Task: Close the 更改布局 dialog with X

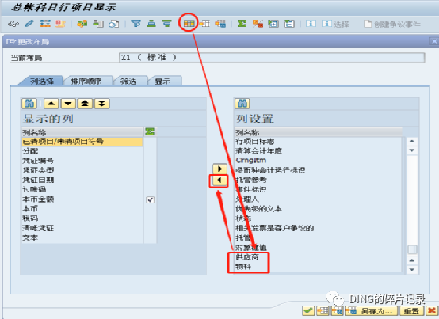Action: tap(434, 42)
